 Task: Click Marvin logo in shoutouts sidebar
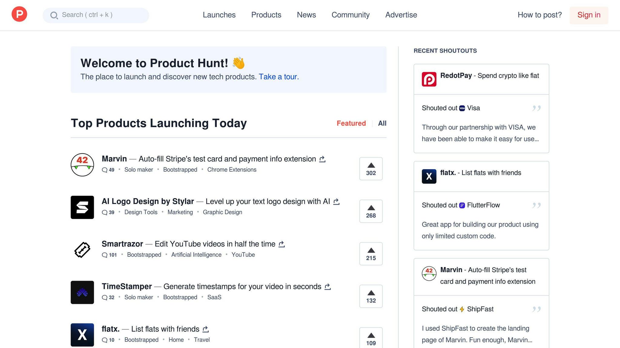(429, 274)
